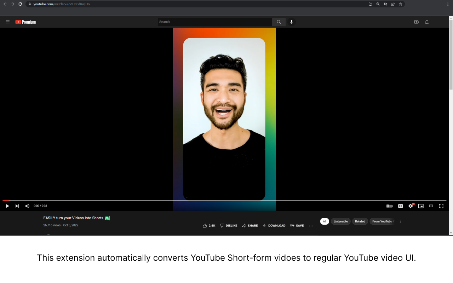Click the DISLIKE button
This screenshot has height=283, width=453.
tap(229, 226)
